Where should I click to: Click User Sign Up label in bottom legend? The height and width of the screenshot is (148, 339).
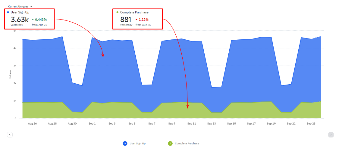137,143
